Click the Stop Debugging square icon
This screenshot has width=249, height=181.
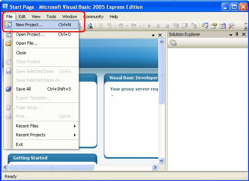[167, 26]
